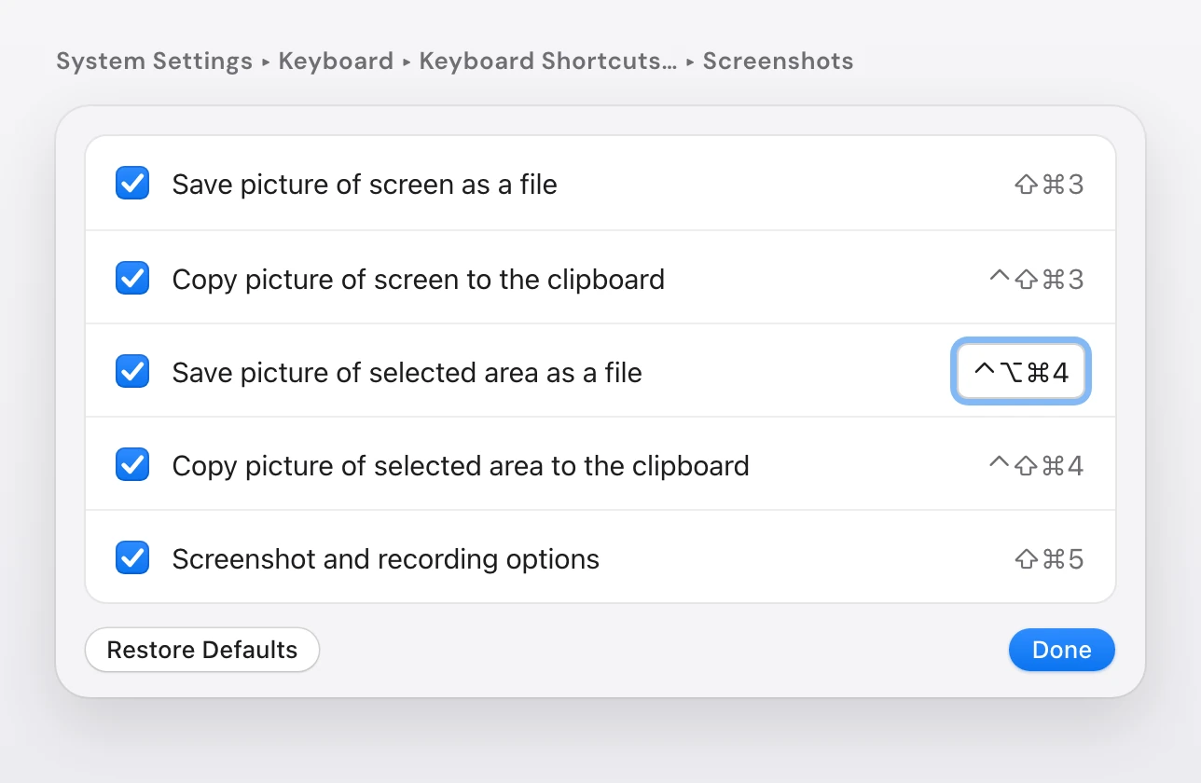This screenshot has width=1201, height=783.
Task: Click the label Copy picture of screen to the clipboard
Action: tap(419, 279)
